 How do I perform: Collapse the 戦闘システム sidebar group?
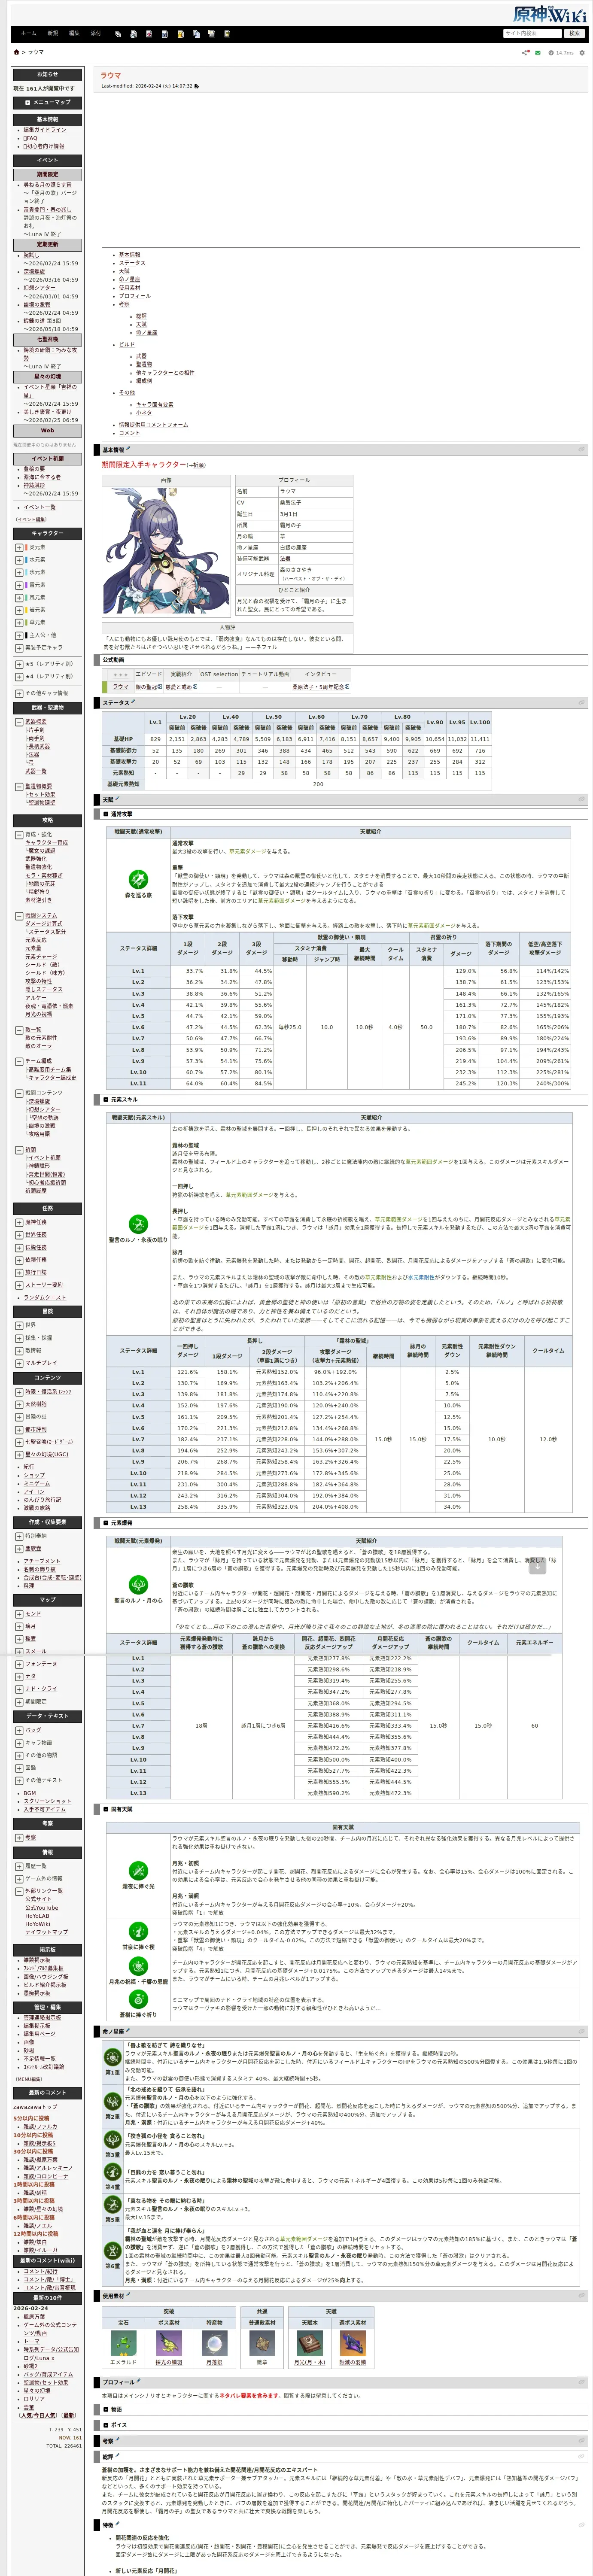click(19, 916)
